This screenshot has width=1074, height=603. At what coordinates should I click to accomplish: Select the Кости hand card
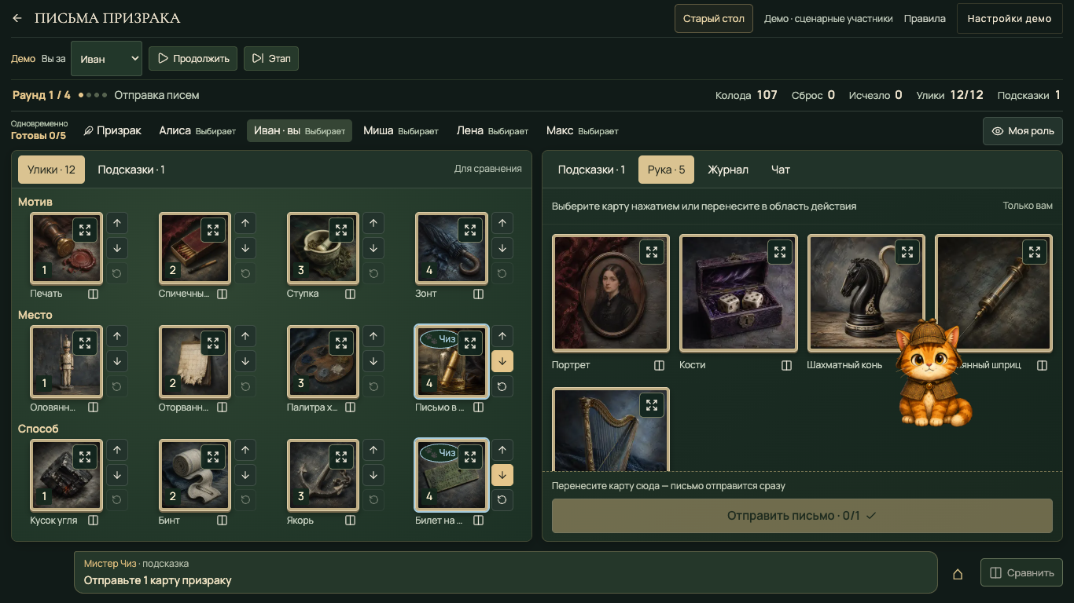(738, 293)
